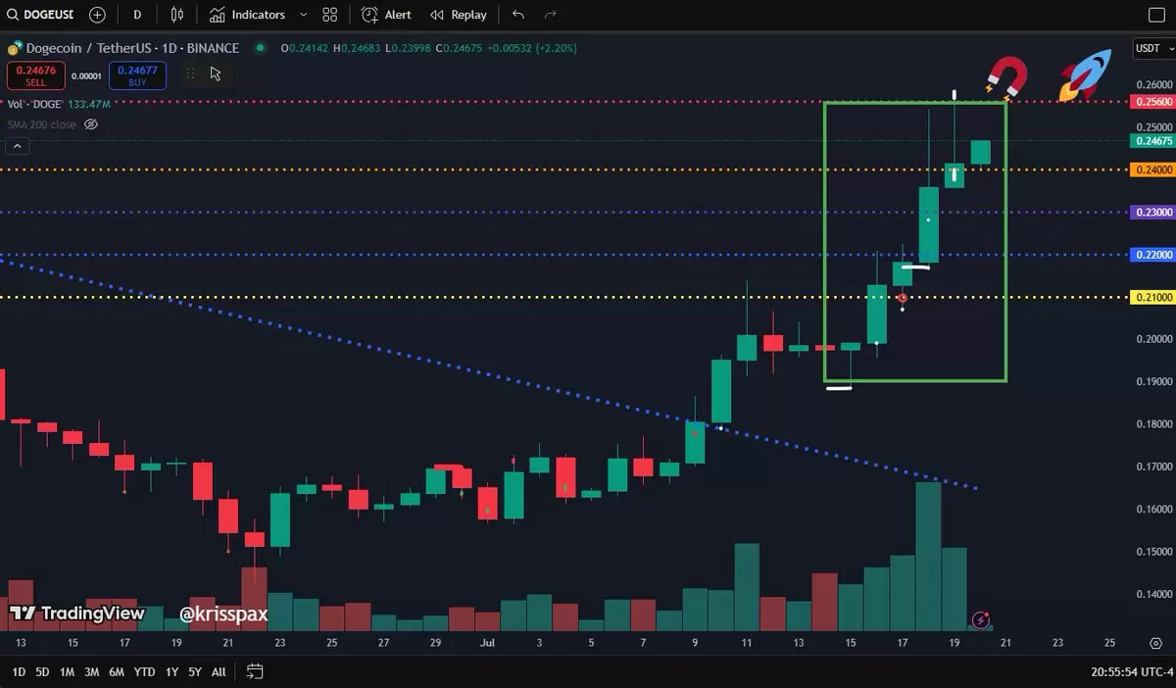
Task: Expand the favorite indicators dropdown arrow
Action: tap(302, 15)
